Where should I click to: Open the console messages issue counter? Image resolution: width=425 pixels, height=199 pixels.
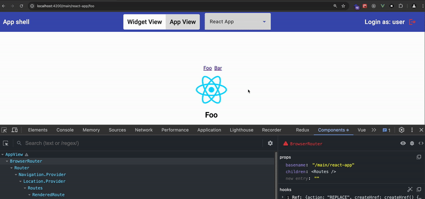387,130
